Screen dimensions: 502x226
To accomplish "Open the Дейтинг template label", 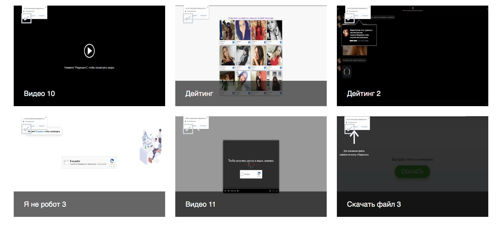I will (x=199, y=94).
